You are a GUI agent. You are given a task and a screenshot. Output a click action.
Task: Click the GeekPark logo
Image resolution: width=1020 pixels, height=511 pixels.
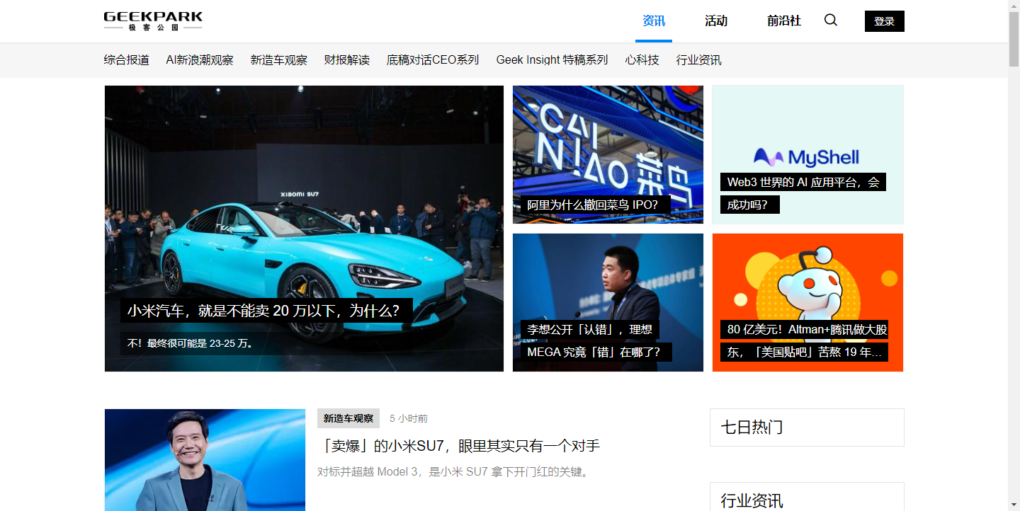tap(153, 21)
